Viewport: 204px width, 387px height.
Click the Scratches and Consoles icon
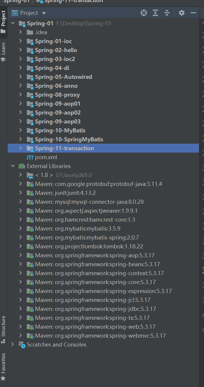[x=22, y=344]
